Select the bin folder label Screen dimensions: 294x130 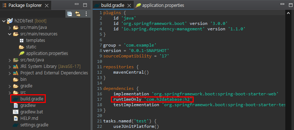click(23, 79)
